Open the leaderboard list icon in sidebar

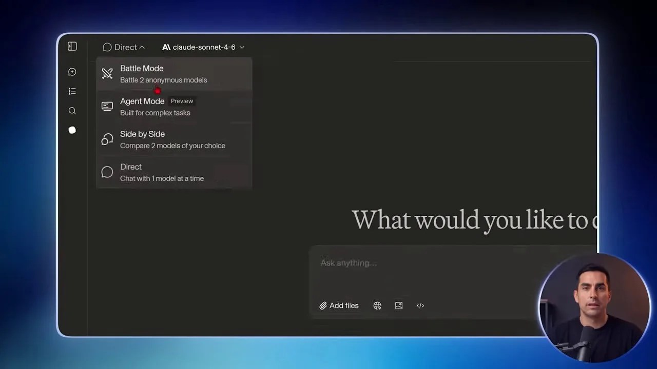[x=72, y=91]
